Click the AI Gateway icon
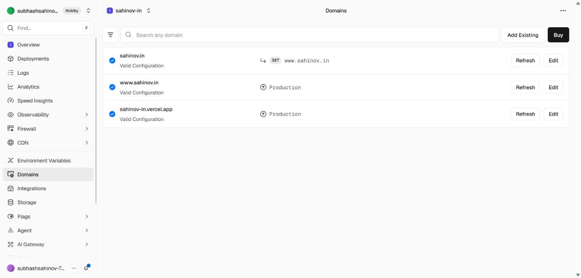The height and width of the screenshot is (278, 581). click(11, 244)
